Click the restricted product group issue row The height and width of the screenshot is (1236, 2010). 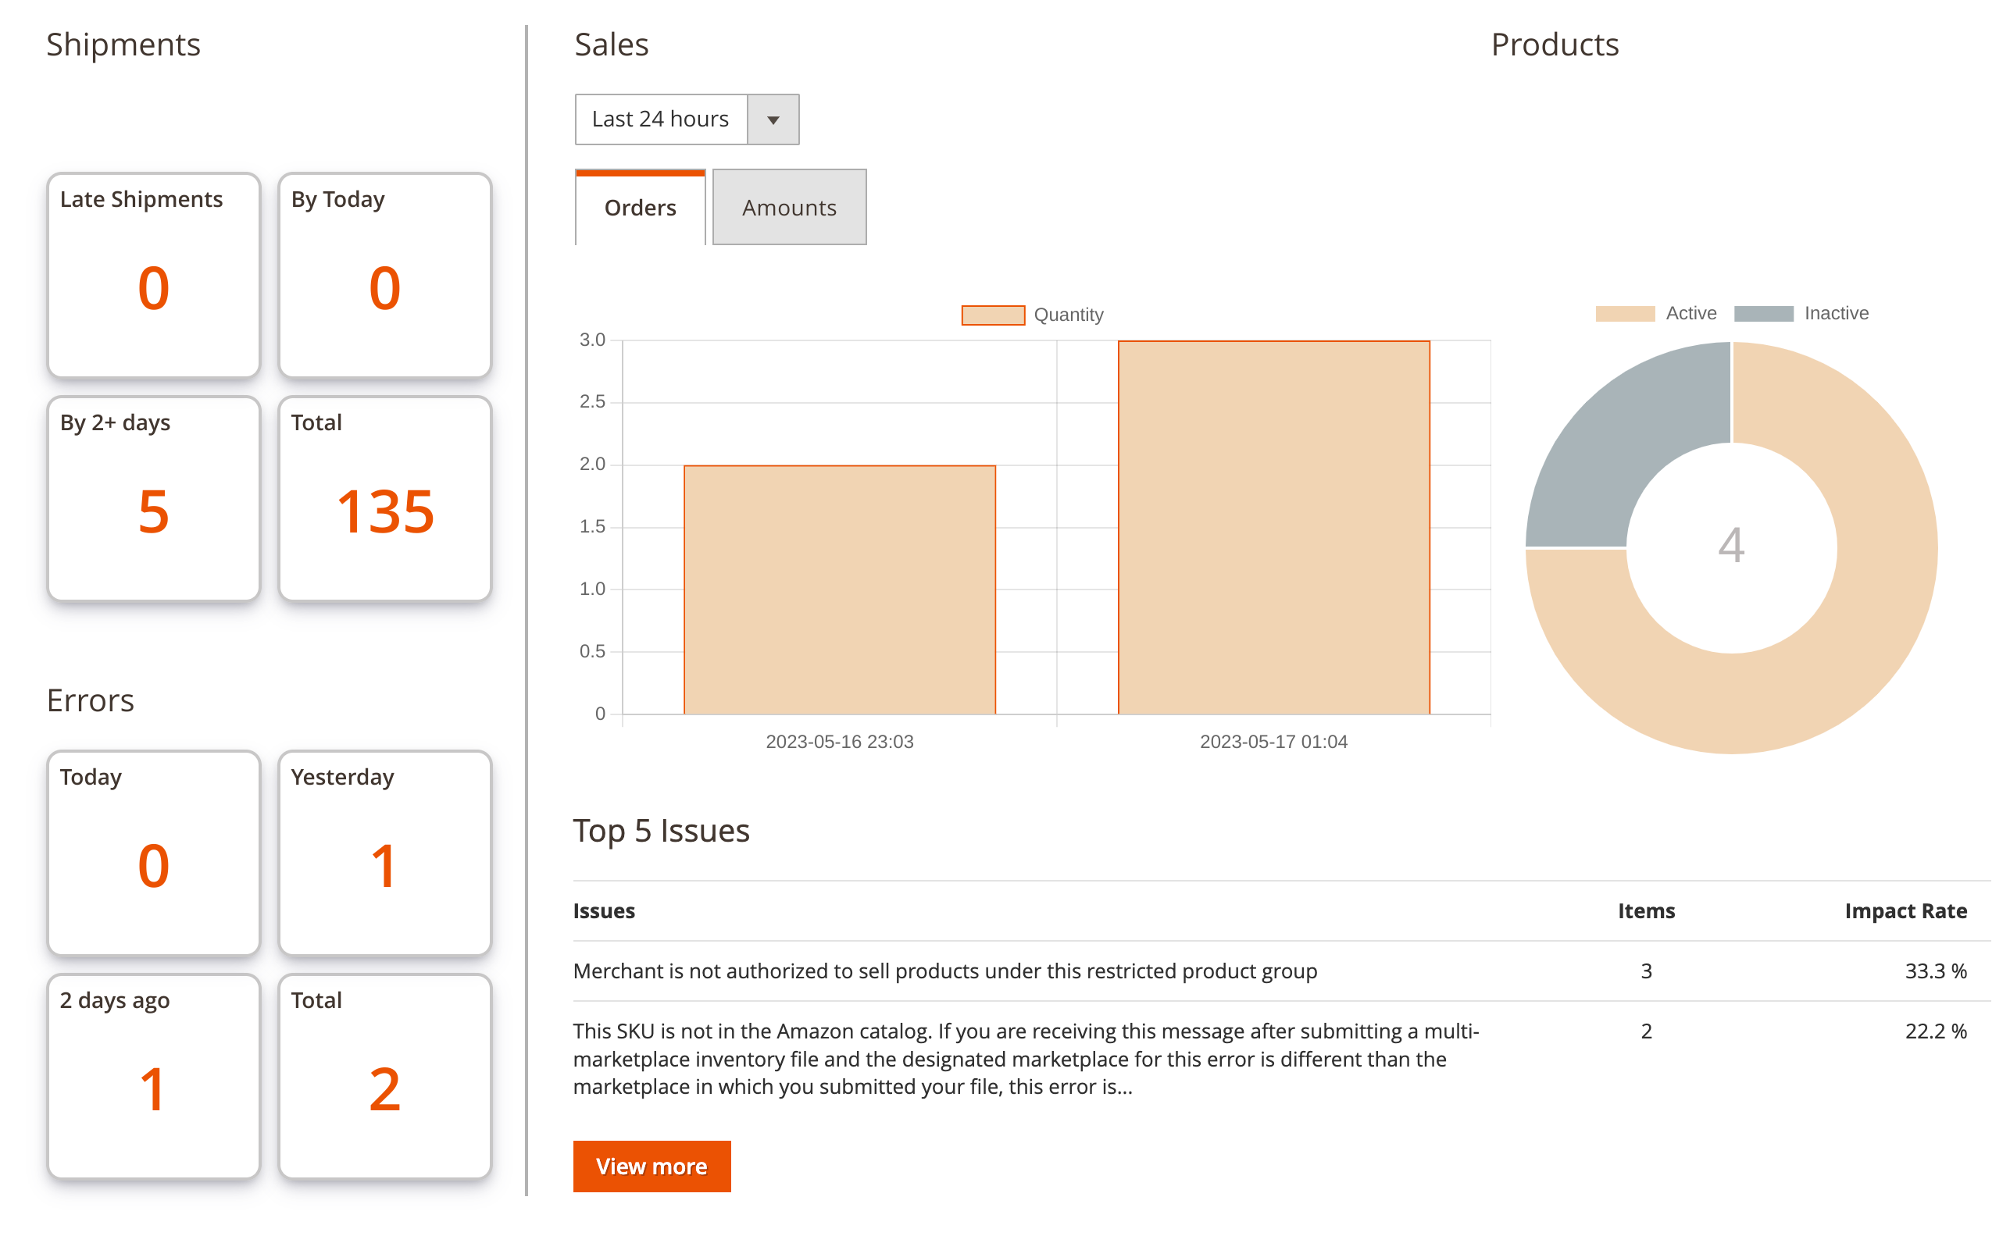(944, 971)
